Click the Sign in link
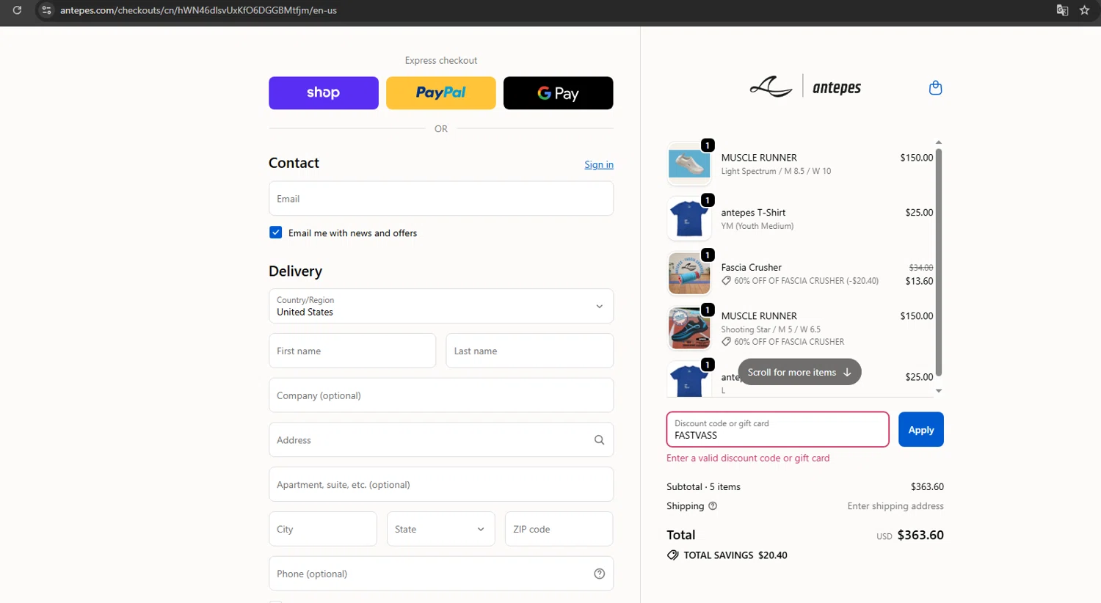 [x=599, y=164]
